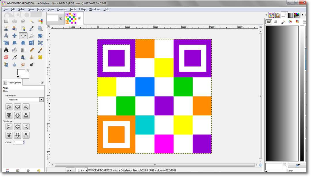Select the Measure compass tool
Image resolution: width=311 pixels, height=177 pixels.
[6, 36]
